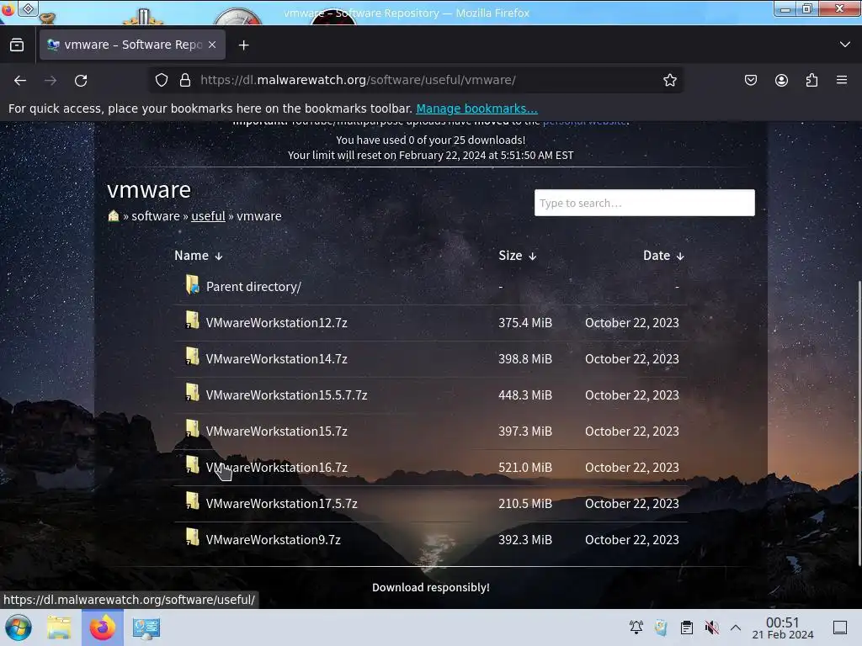862x646 pixels.
Task: Go to the home icon in breadcrumbs
Action: tap(114, 215)
